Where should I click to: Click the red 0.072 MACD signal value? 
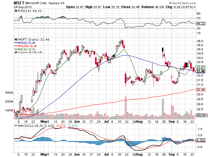tap(61, 126)
